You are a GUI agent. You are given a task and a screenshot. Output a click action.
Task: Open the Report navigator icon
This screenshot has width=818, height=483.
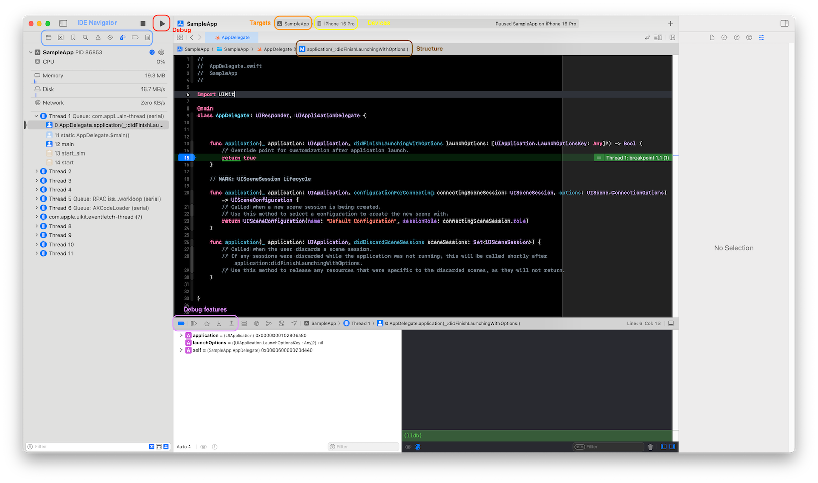pyautogui.click(x=147, y=37)
